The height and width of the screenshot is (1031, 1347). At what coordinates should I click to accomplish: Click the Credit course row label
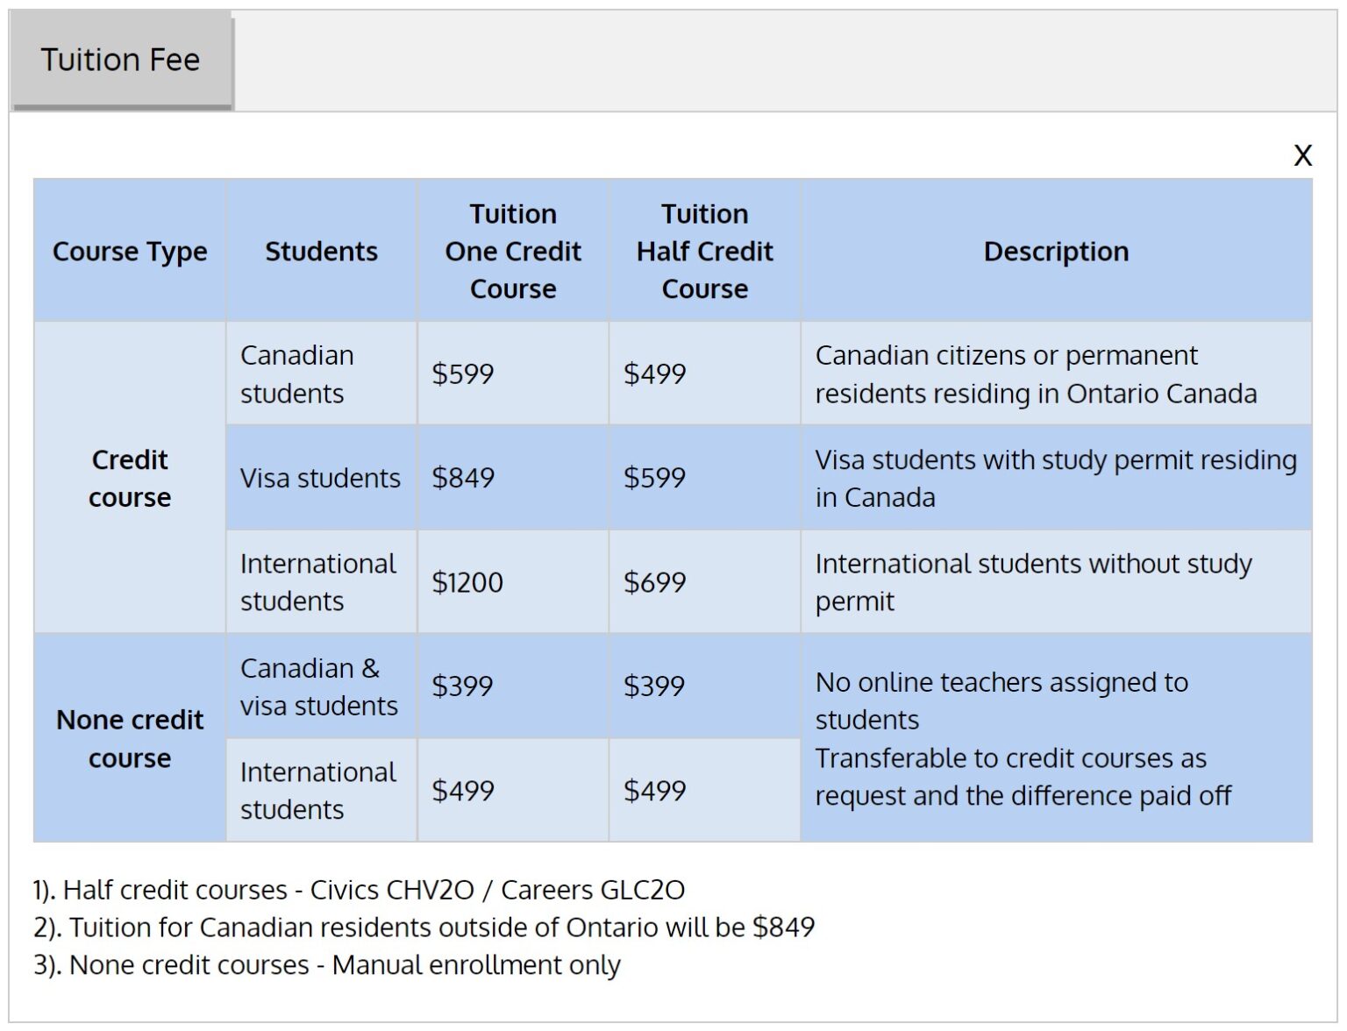click(x=129, y=478)
